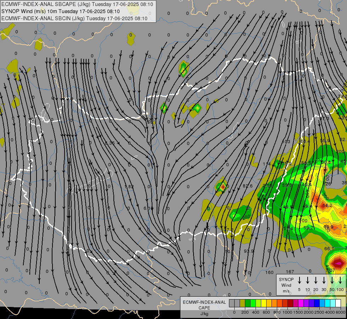
Task: Click the map value 160
Action: [x=269, y=272]
